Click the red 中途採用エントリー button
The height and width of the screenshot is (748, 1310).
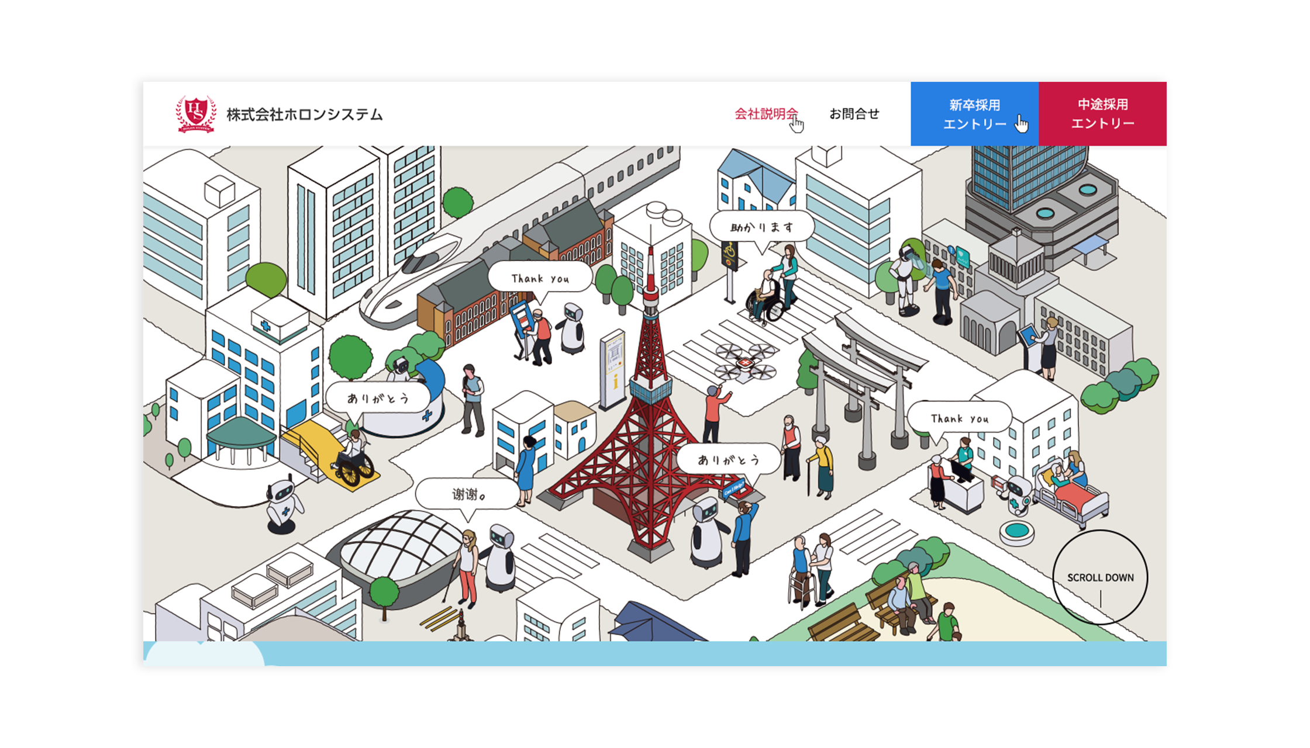pyautogui.click(x=1102, y=114)
